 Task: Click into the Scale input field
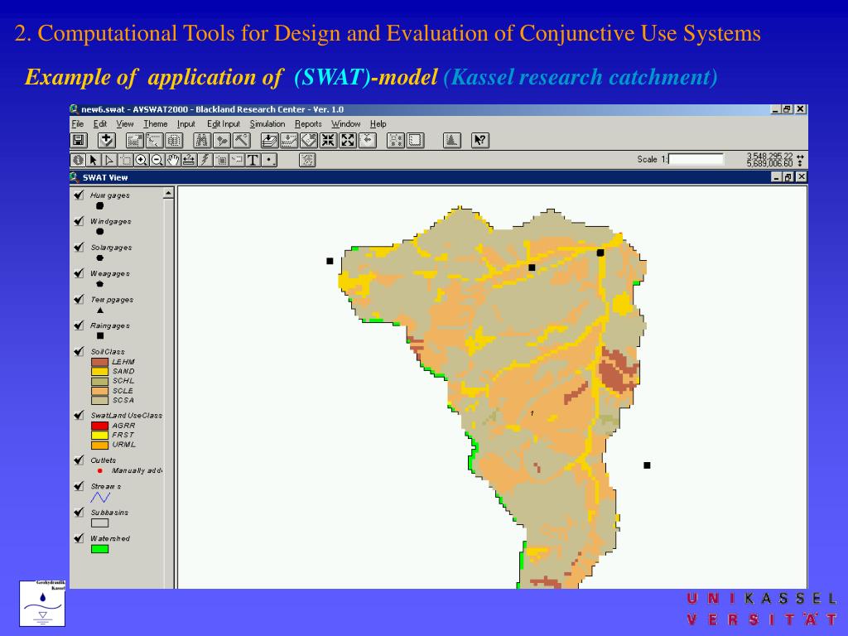[696, 160]
